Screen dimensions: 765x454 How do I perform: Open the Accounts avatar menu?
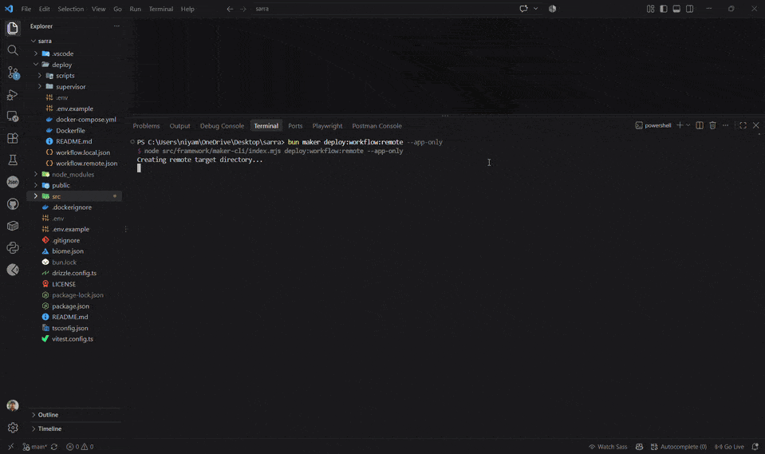(13, 405)
